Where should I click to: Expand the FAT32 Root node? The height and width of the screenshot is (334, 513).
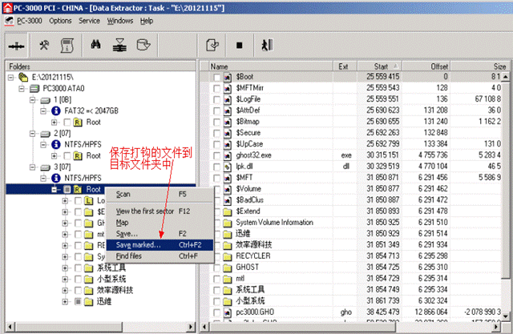click(x=55, y=123)
